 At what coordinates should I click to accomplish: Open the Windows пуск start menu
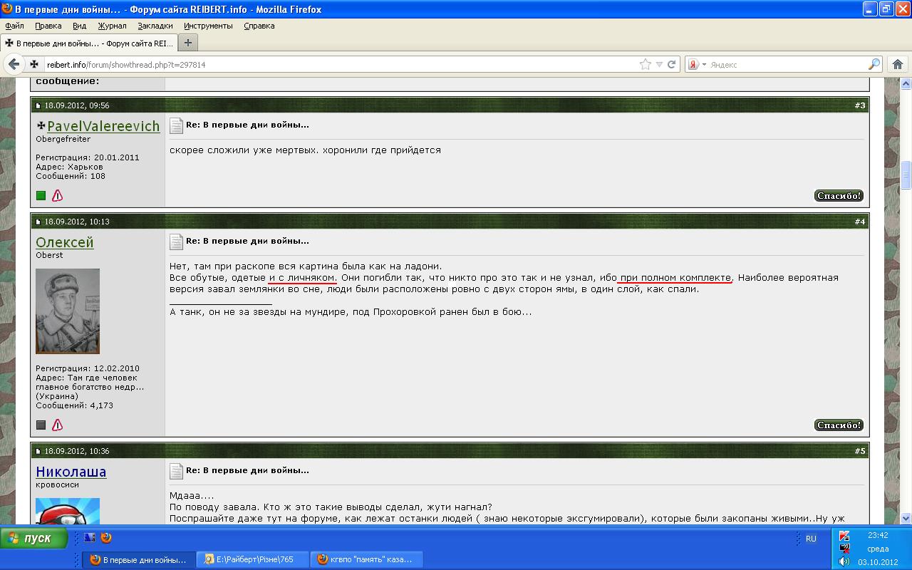point(34,538)
